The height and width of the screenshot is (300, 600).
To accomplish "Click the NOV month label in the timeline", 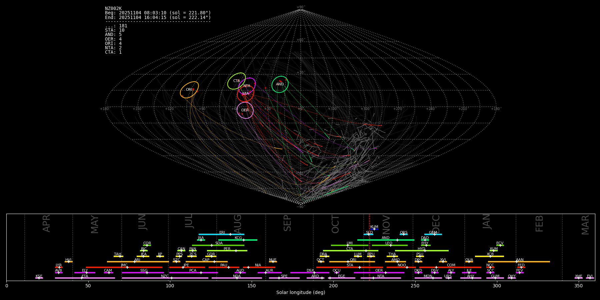I will pos(386,224).
